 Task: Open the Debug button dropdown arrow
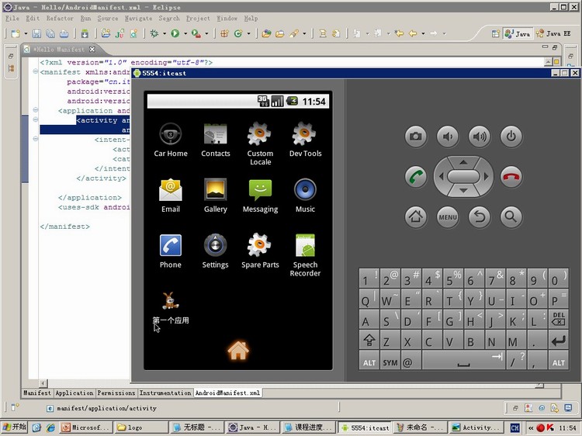click(164, 33)
